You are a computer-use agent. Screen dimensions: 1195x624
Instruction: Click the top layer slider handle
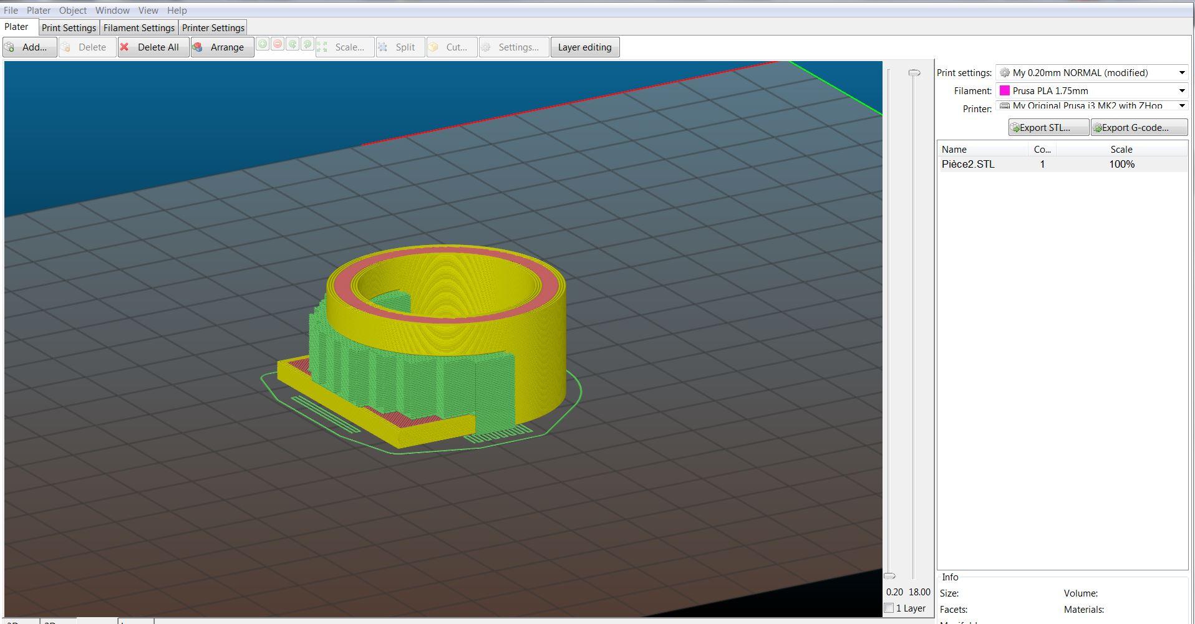coord(914,73)
